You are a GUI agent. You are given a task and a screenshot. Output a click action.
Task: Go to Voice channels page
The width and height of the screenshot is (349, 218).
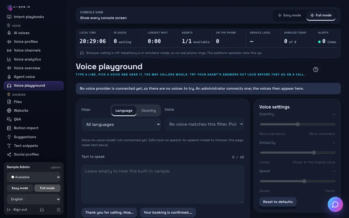pos(34,50)
